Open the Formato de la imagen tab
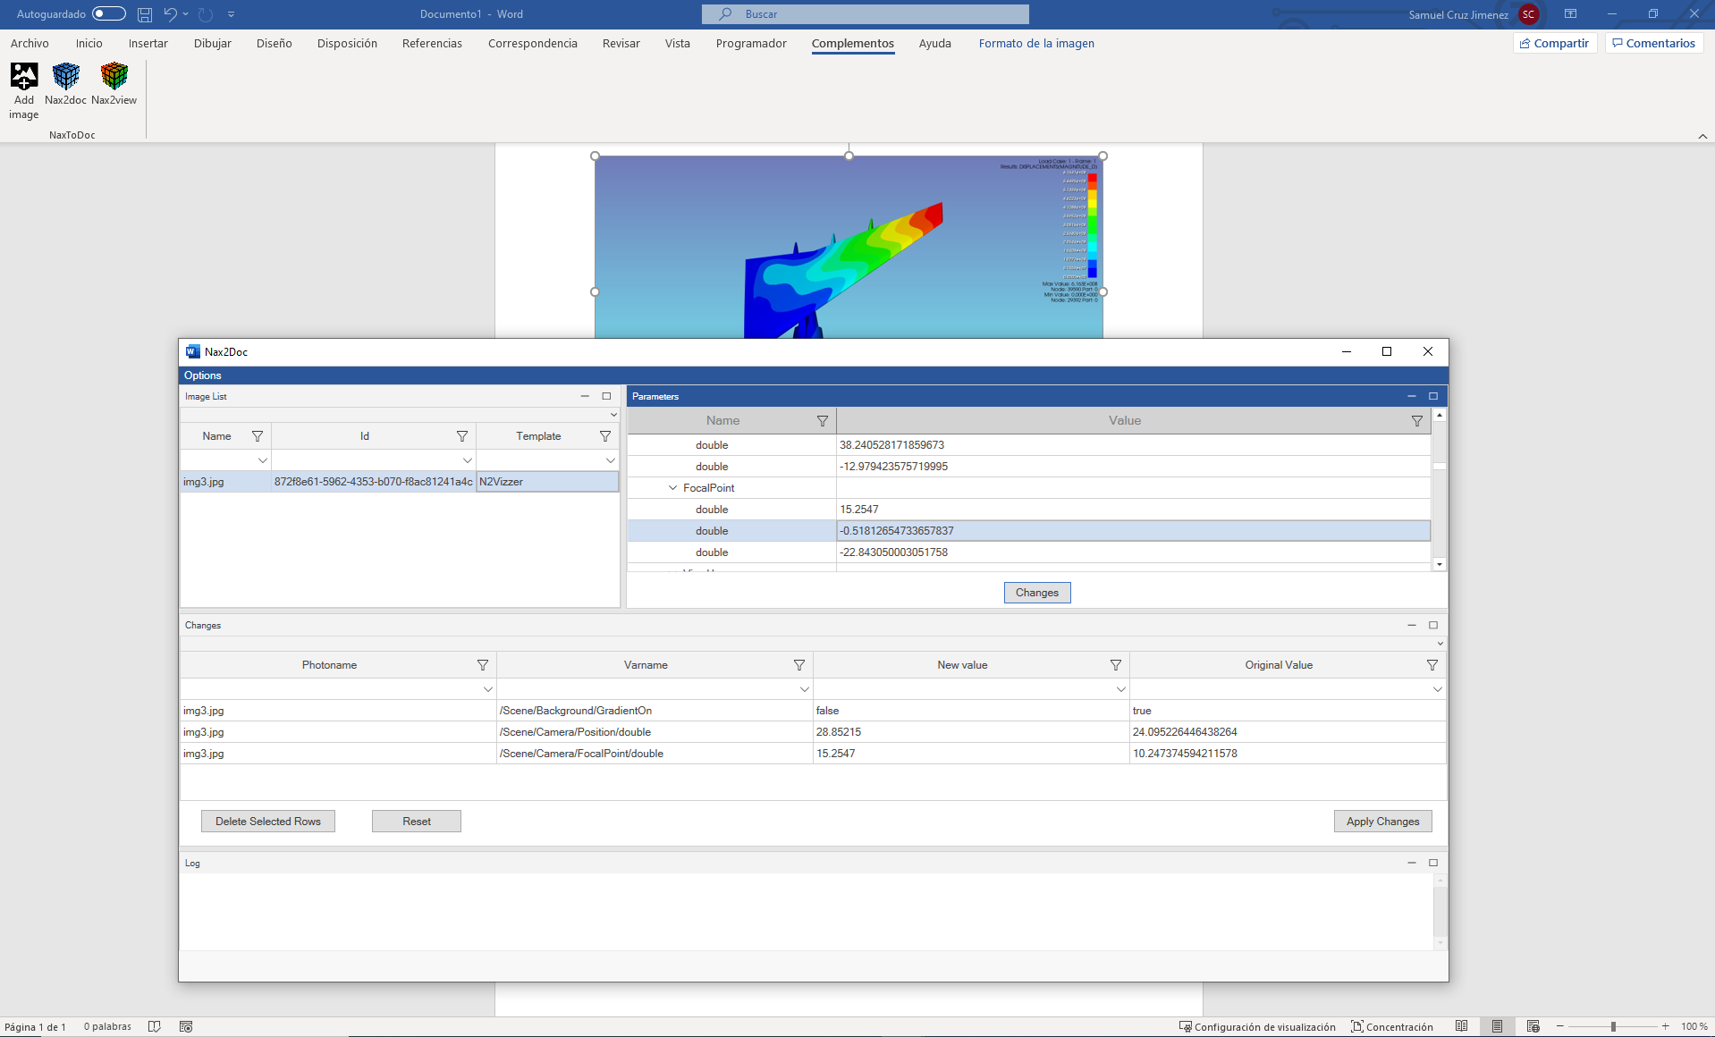 [1036, 43]
